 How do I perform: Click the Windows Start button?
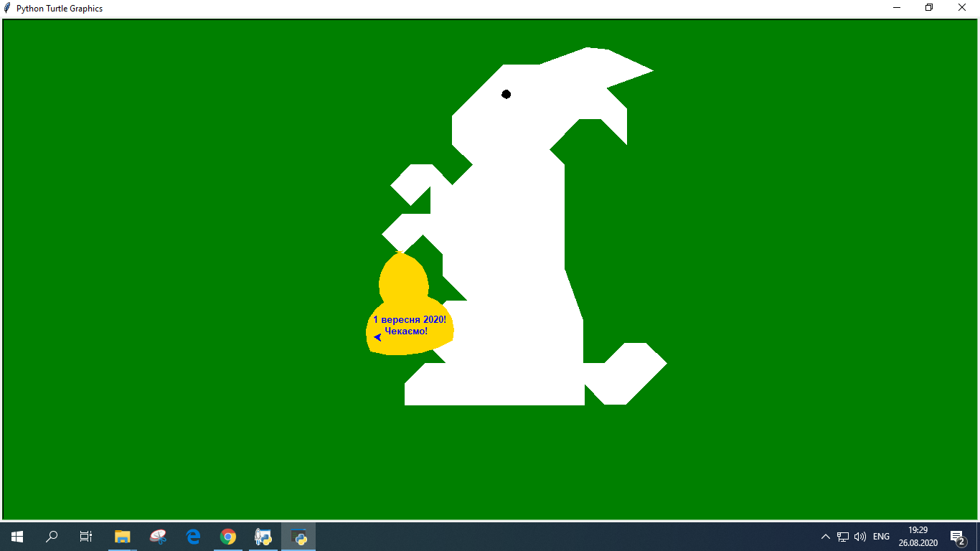tap(17, 536)
